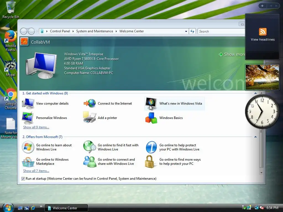283x212 pixels.
Task: Select the Note for Mount Volume text file
Action: (9, 128)
